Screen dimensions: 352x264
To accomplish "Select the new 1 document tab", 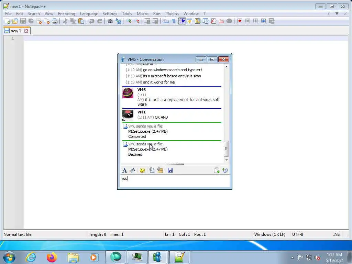I will click(16, 31).
